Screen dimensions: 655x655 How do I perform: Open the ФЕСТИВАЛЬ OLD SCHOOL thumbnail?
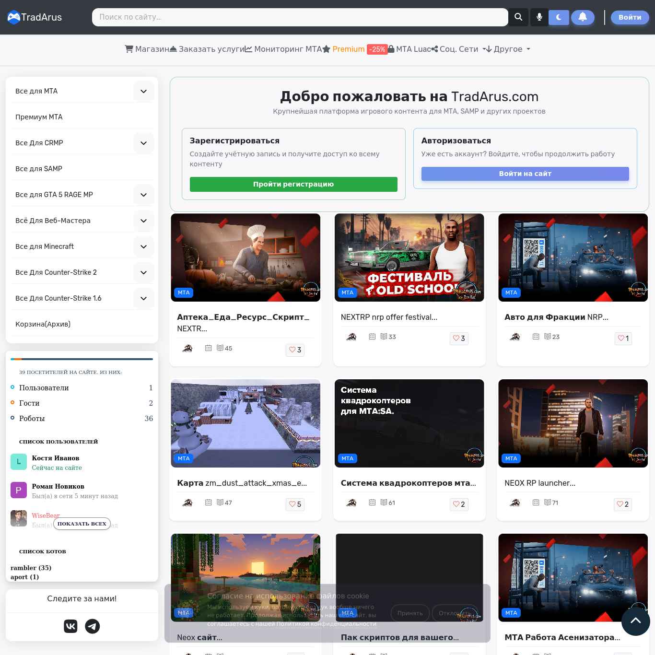click(x=409, y=257)
